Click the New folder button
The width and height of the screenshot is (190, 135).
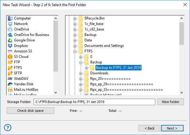[170, 102]
